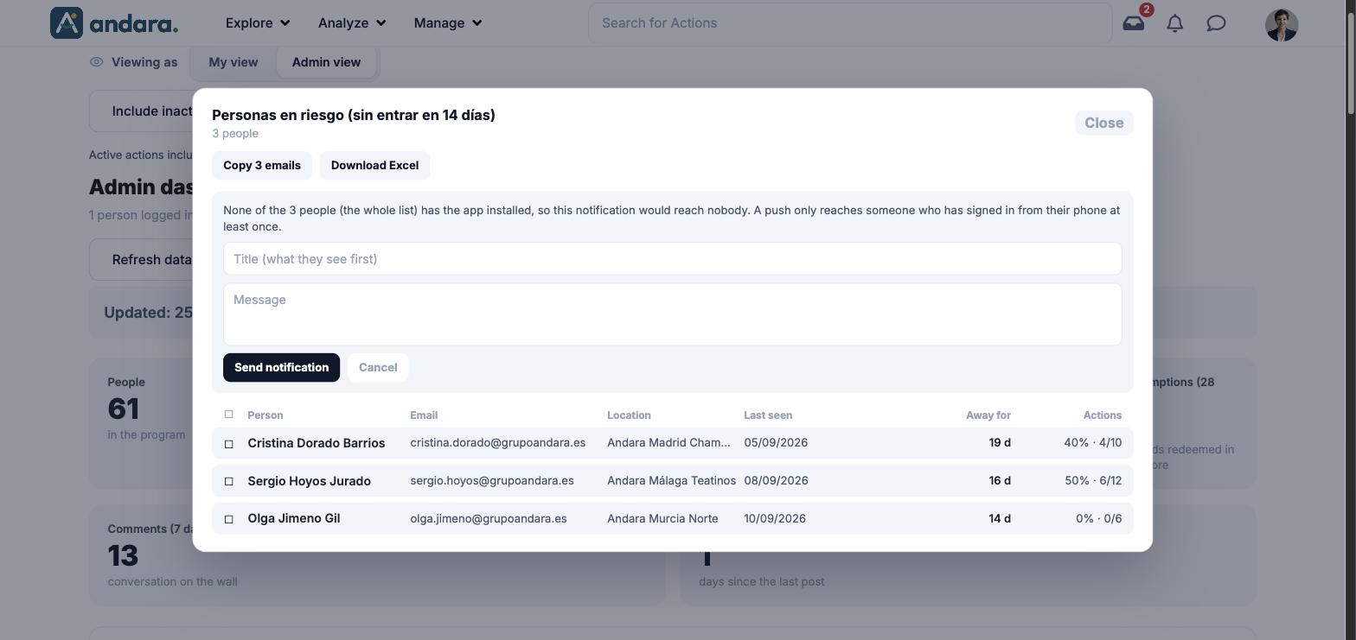Expand the Explore menu
This screenshot has height=640, width=1356.
coord(258,23)
